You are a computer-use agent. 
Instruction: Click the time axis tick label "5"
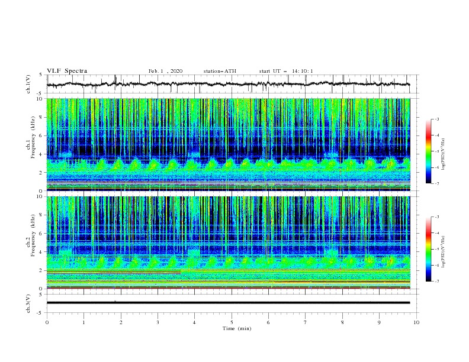232,322
